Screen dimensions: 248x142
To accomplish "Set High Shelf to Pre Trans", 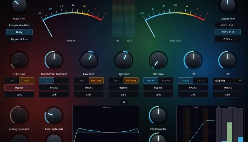I will 131,81.
